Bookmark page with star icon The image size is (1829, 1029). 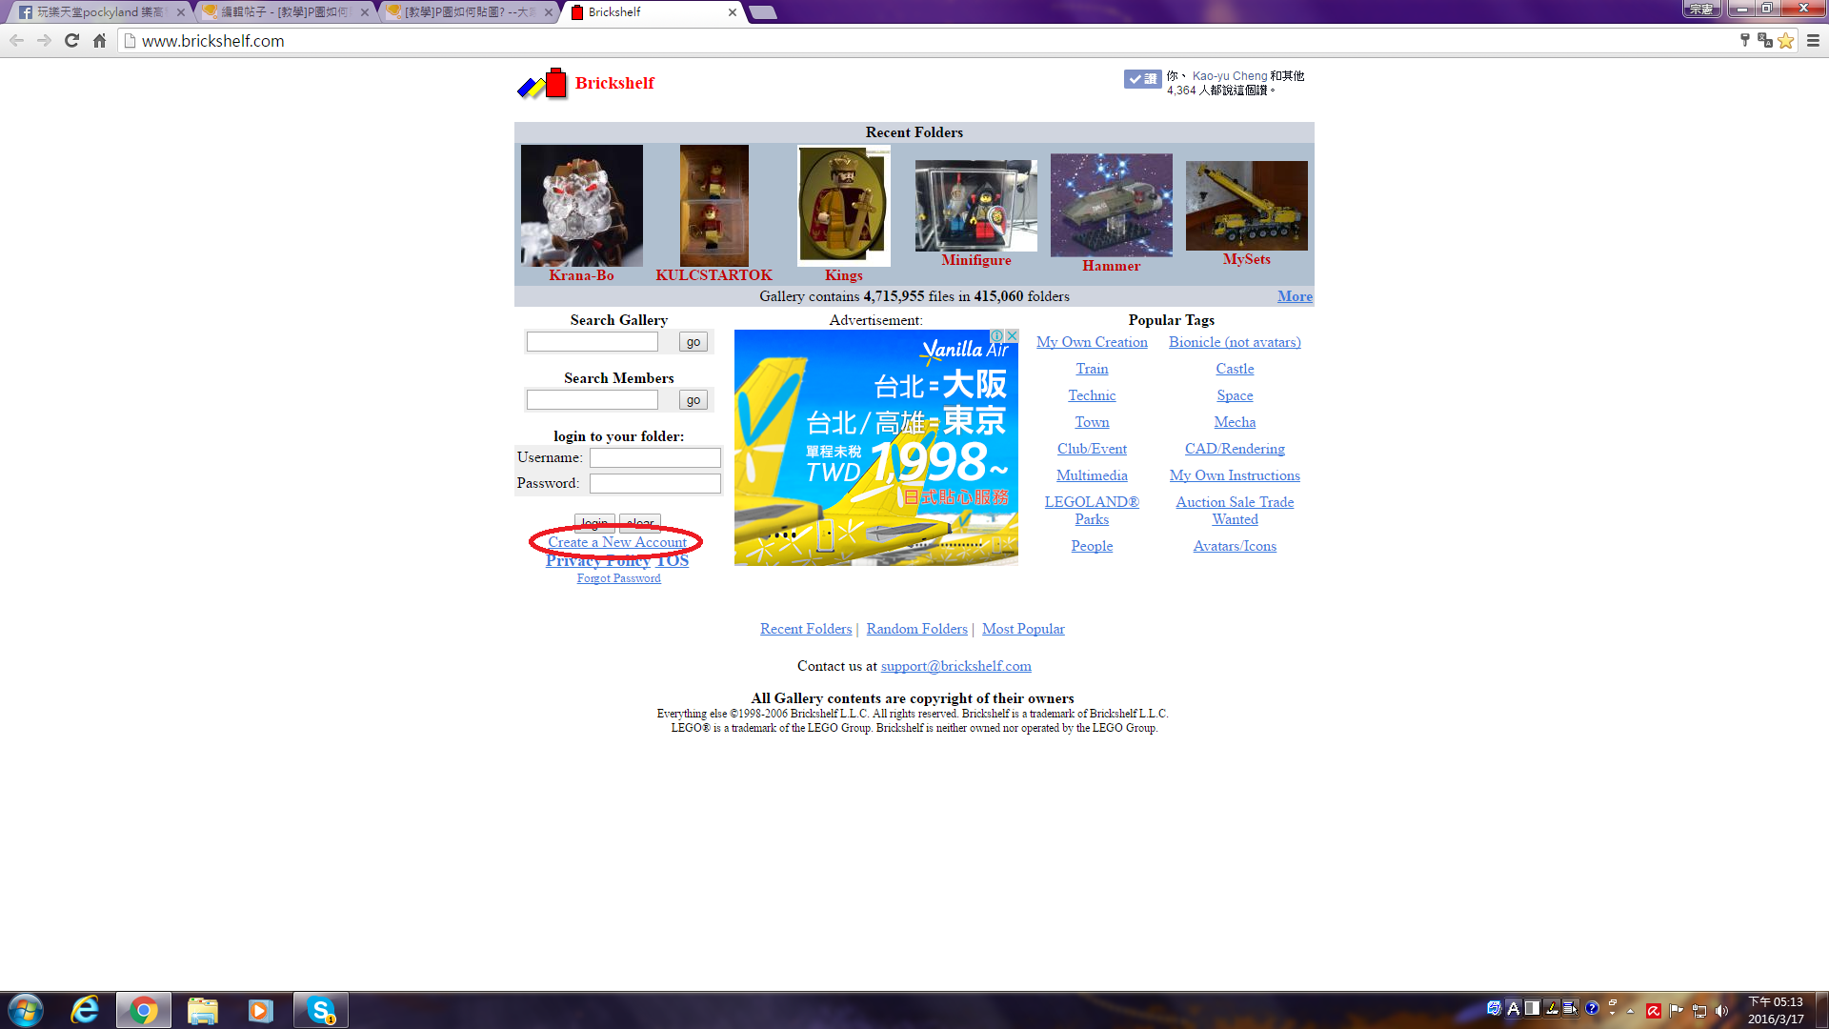[1786, 40]
